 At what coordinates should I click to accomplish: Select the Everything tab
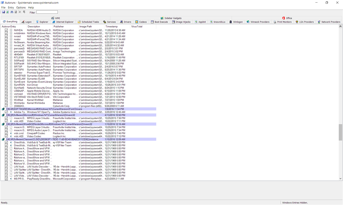[x=10, y=22]
